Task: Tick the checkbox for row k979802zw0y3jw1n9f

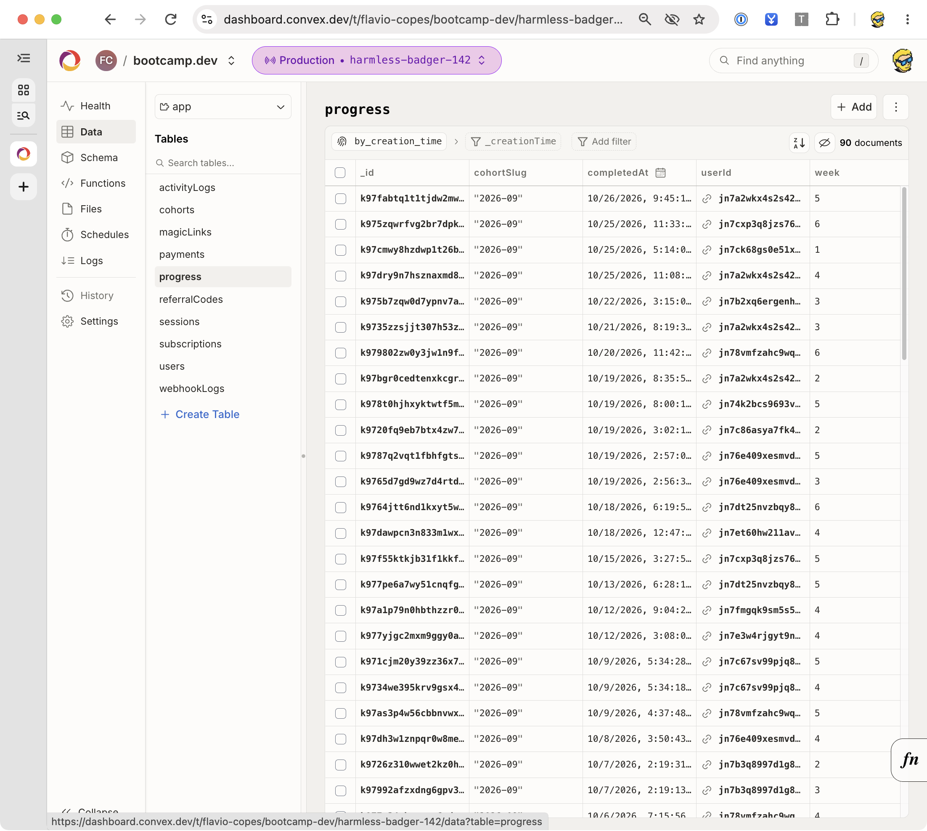Action: 340,353
